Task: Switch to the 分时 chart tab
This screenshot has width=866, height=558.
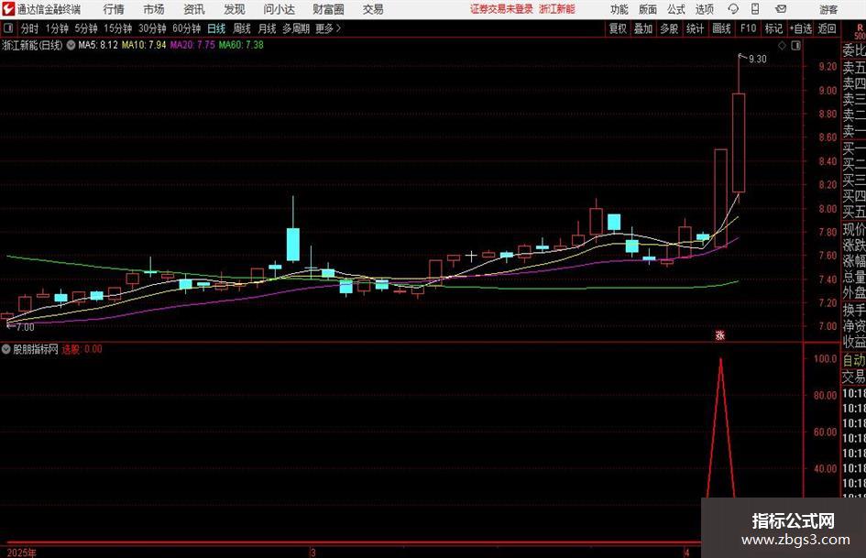Action: pyautogui.click(x=29, y=28)
